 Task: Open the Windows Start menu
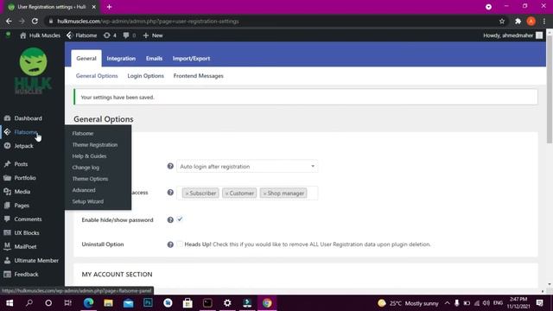(10, 303)
